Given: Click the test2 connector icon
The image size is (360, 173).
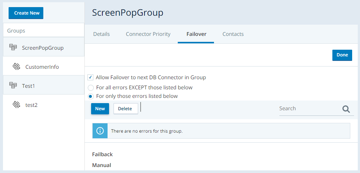Looking at the screenshot, I should 16,105.
